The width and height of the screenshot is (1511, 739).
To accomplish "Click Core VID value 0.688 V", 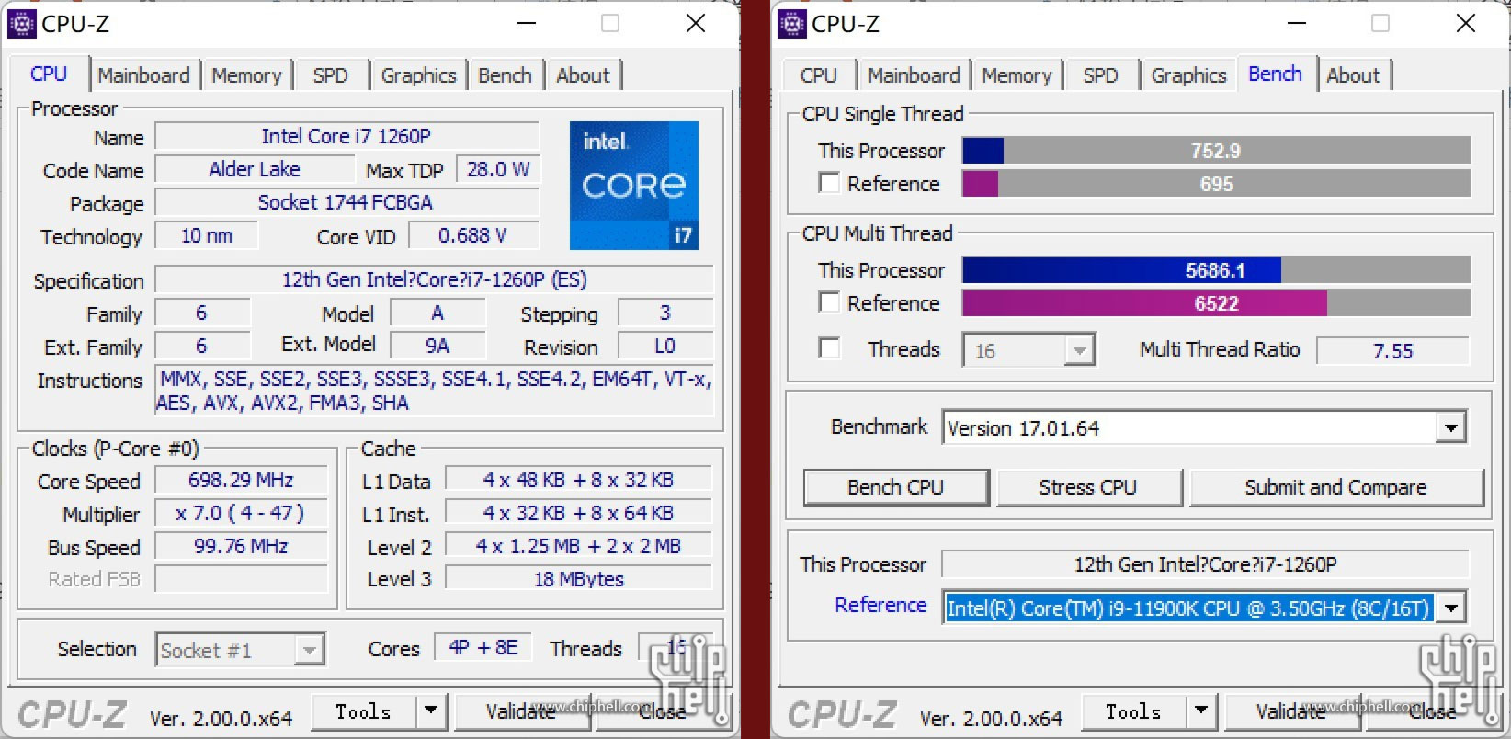I will (x=472, y=235).
